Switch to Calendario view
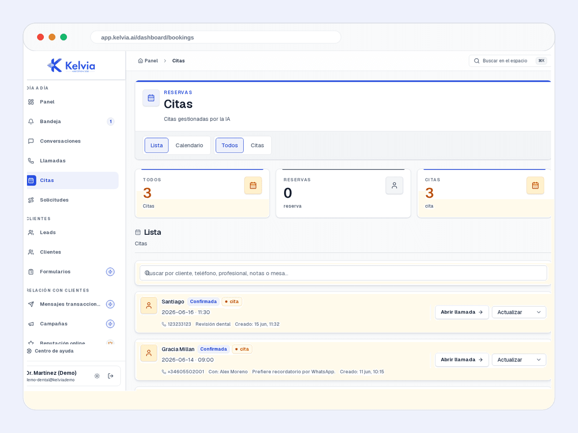 click(189, 145)
